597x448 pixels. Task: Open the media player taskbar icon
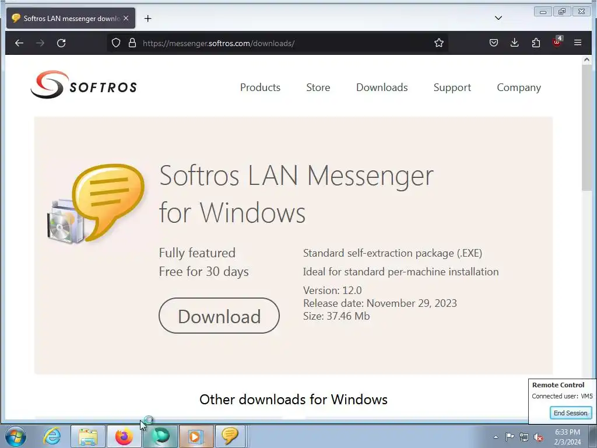(196, 436)
